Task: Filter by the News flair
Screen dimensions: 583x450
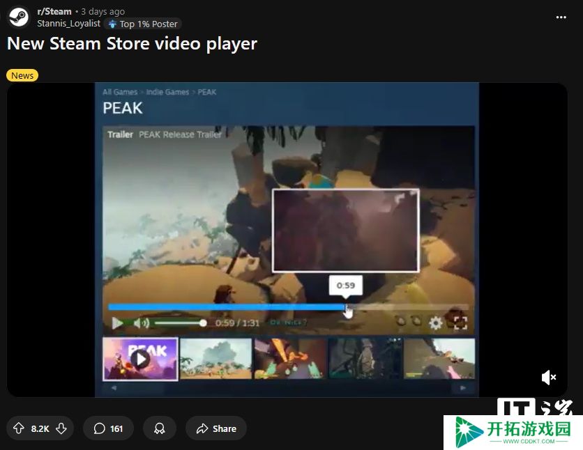Action: click(22, 75)
